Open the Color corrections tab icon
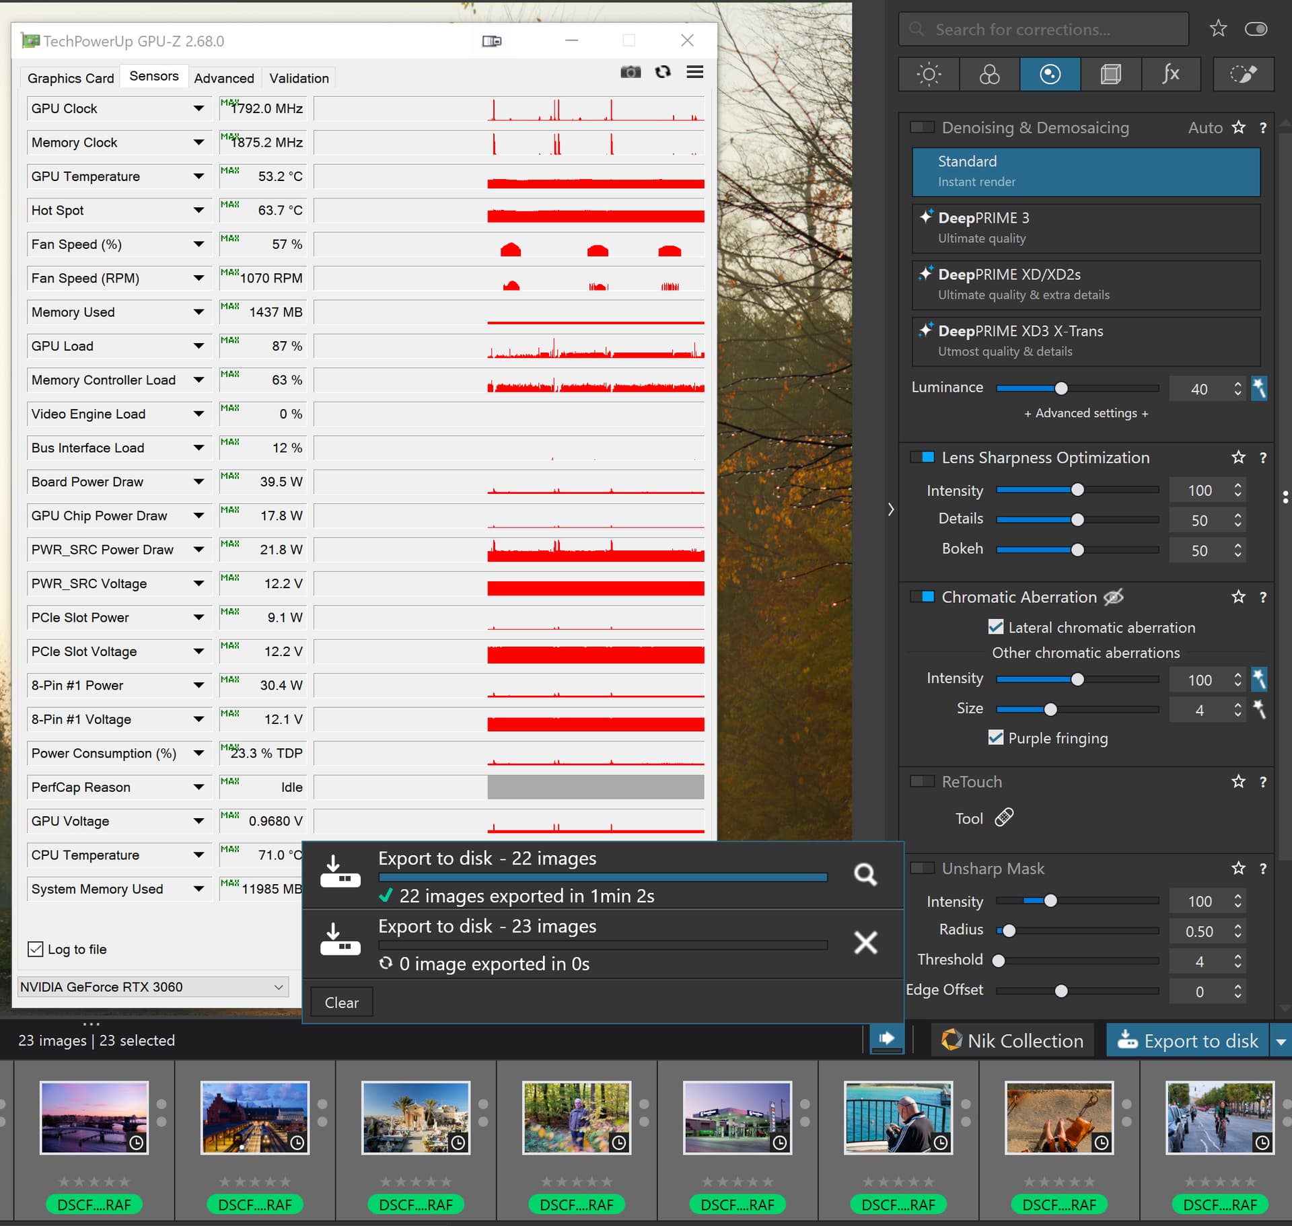 coord(989,74)
